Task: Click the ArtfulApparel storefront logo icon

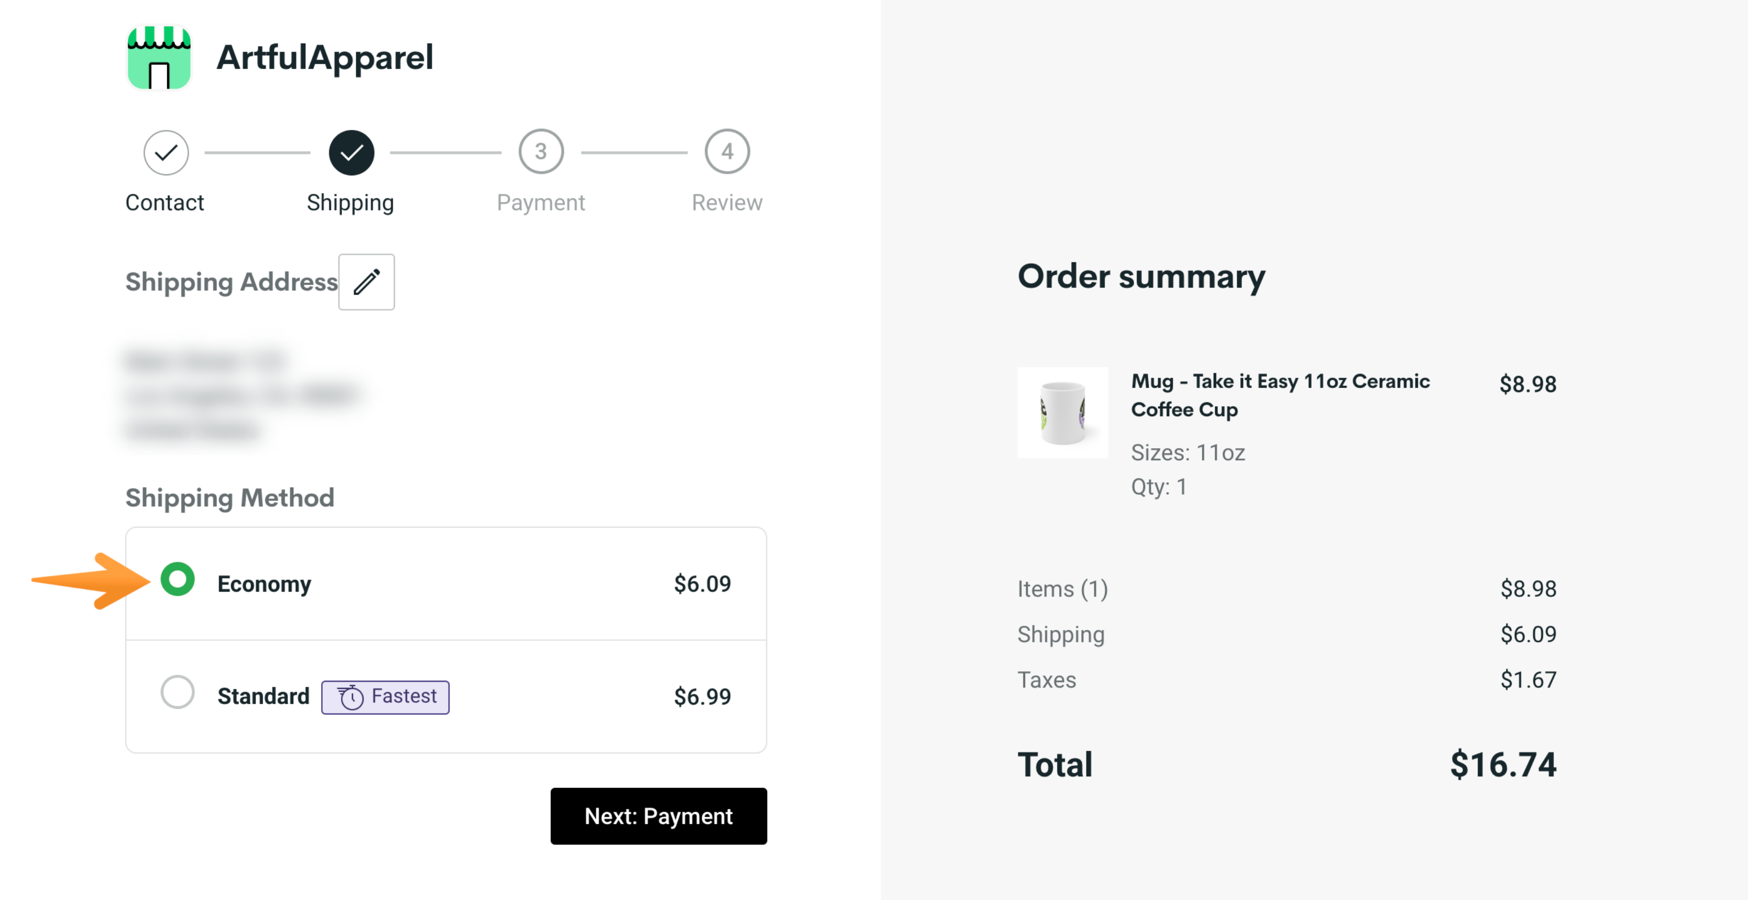Action: (159, 58)
